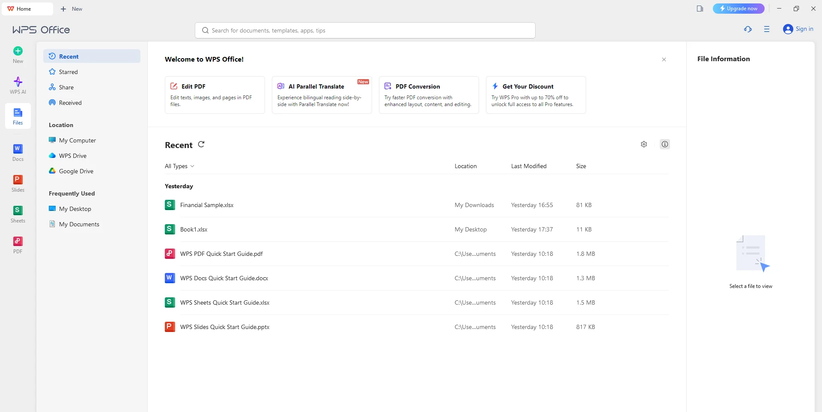Open PDF Conversion card
This screenshot has height=412, width=822.
click(x=429, y=95)
